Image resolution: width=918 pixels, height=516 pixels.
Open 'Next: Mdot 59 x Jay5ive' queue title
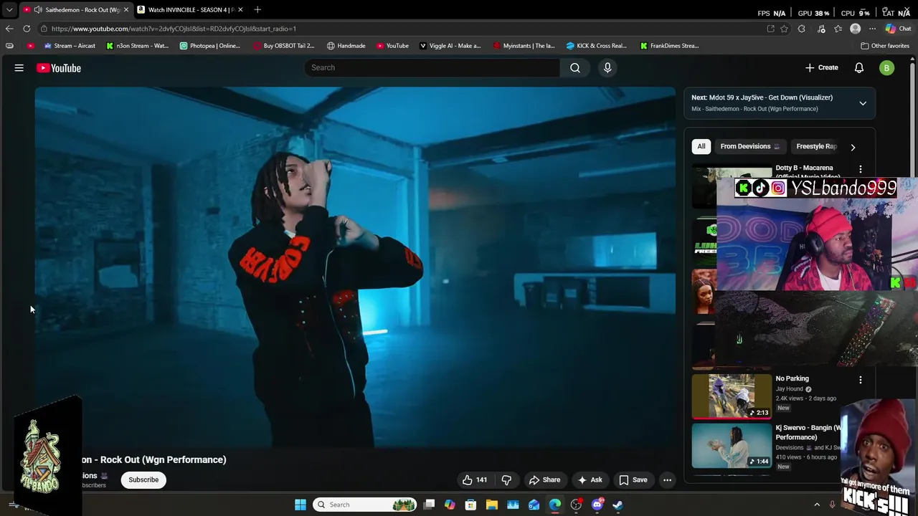pyautogui.click(x=762, y=97)
